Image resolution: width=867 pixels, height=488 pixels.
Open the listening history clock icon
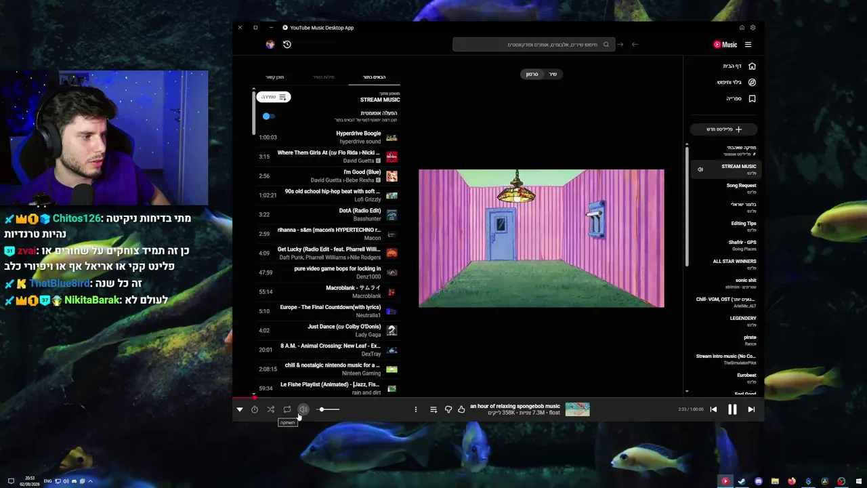[287, 45]
